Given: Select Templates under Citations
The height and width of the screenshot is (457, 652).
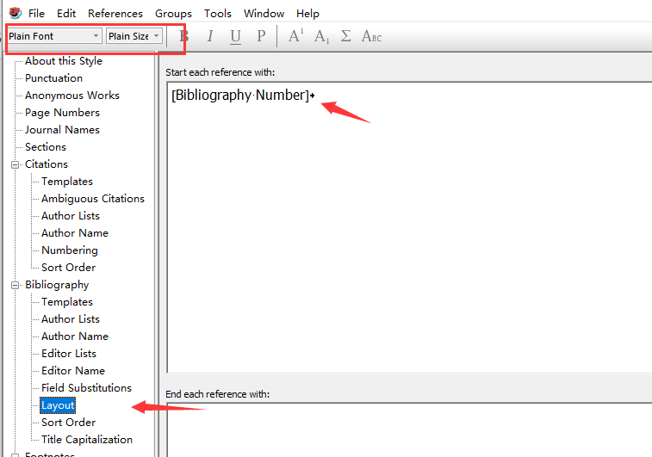Looking at the screenshot, I should pyautogui.click(x=67, y=182).
